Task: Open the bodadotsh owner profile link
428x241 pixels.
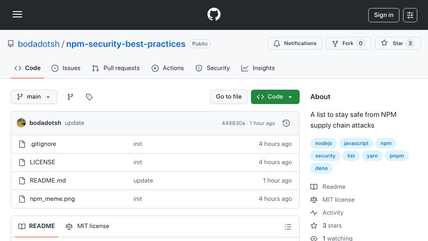Action: (38, 44)
